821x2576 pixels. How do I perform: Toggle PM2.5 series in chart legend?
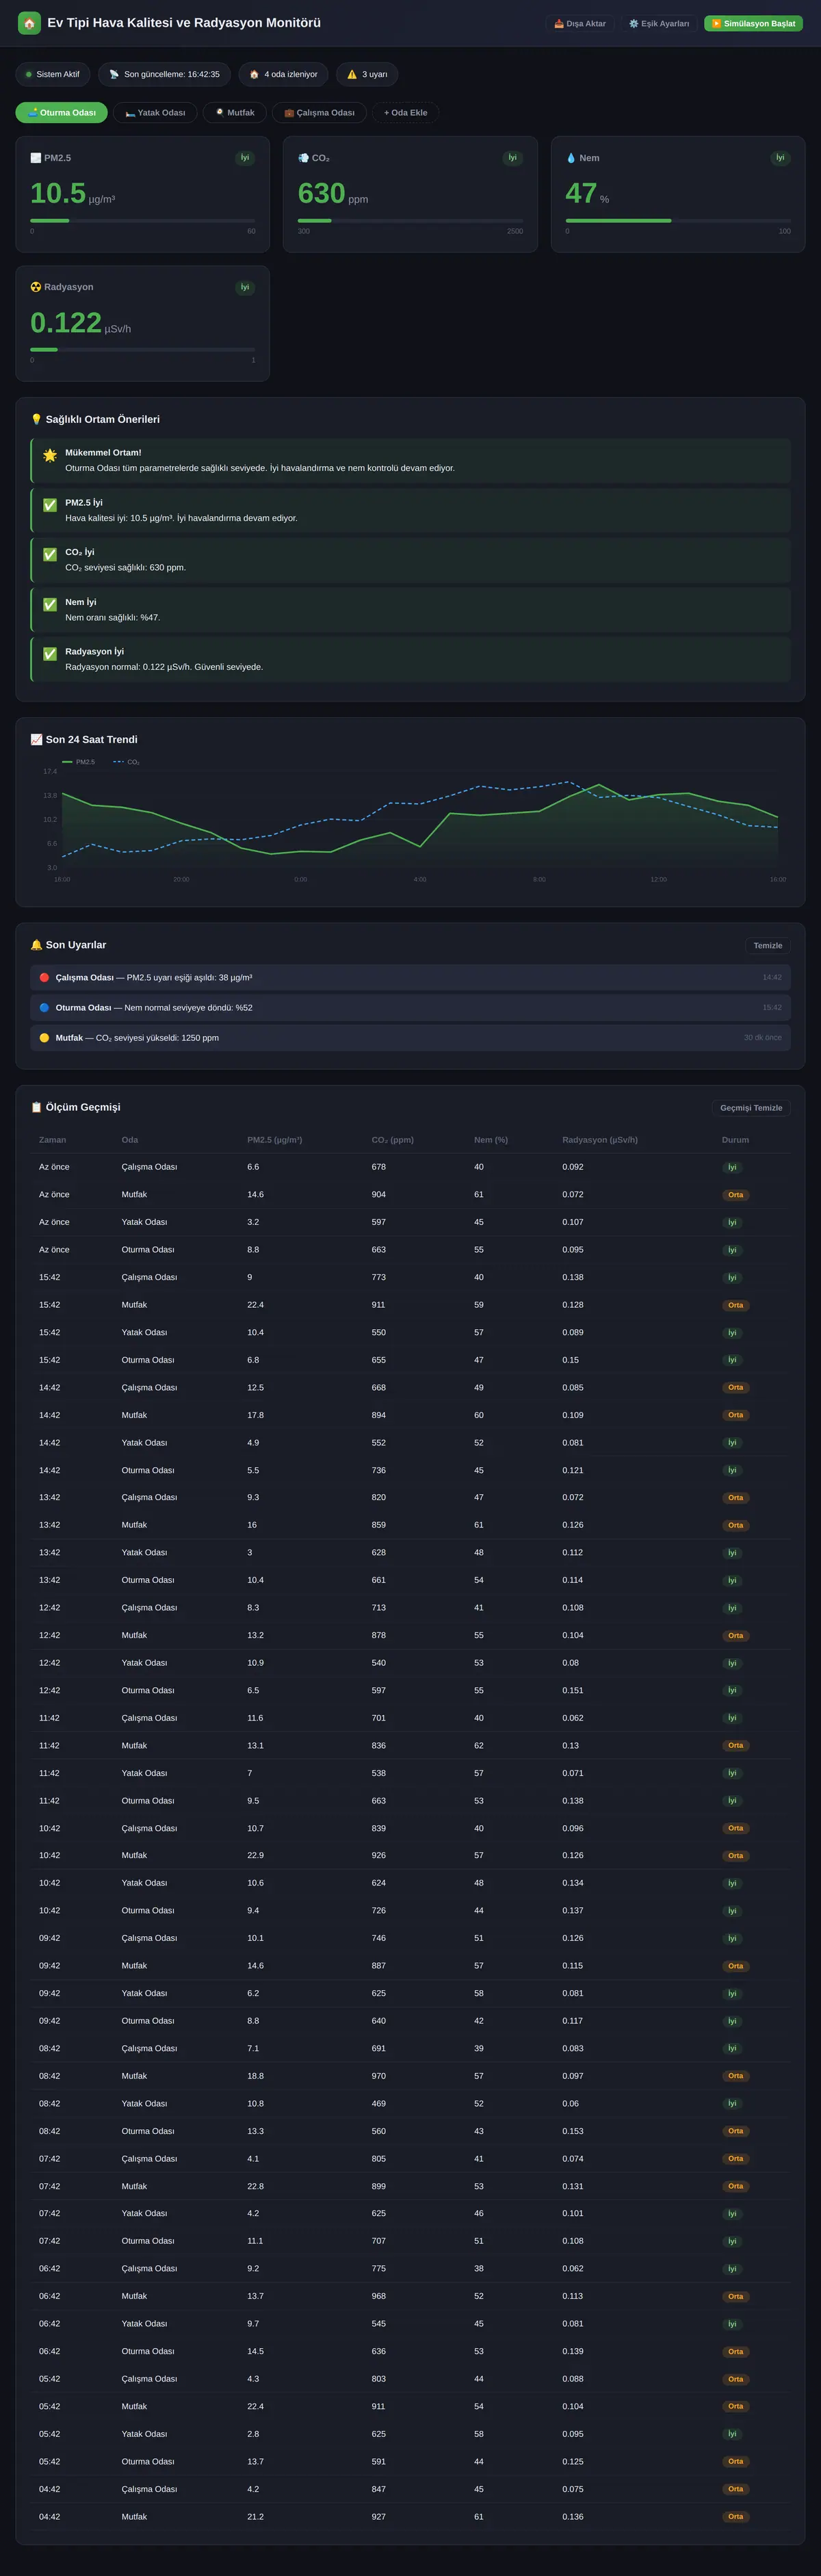pyautogui.click(x=79, y=762)
